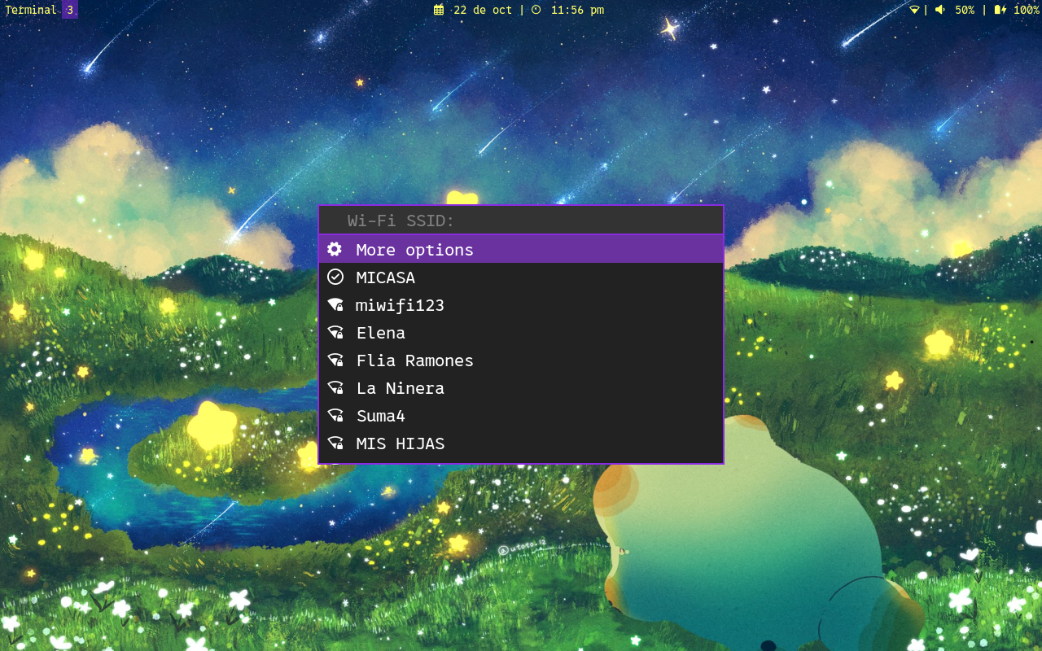The image size is (1042, 651).
Task: Click the Wi-Fi status icon in the top bar
Action: tap(913, 9)
